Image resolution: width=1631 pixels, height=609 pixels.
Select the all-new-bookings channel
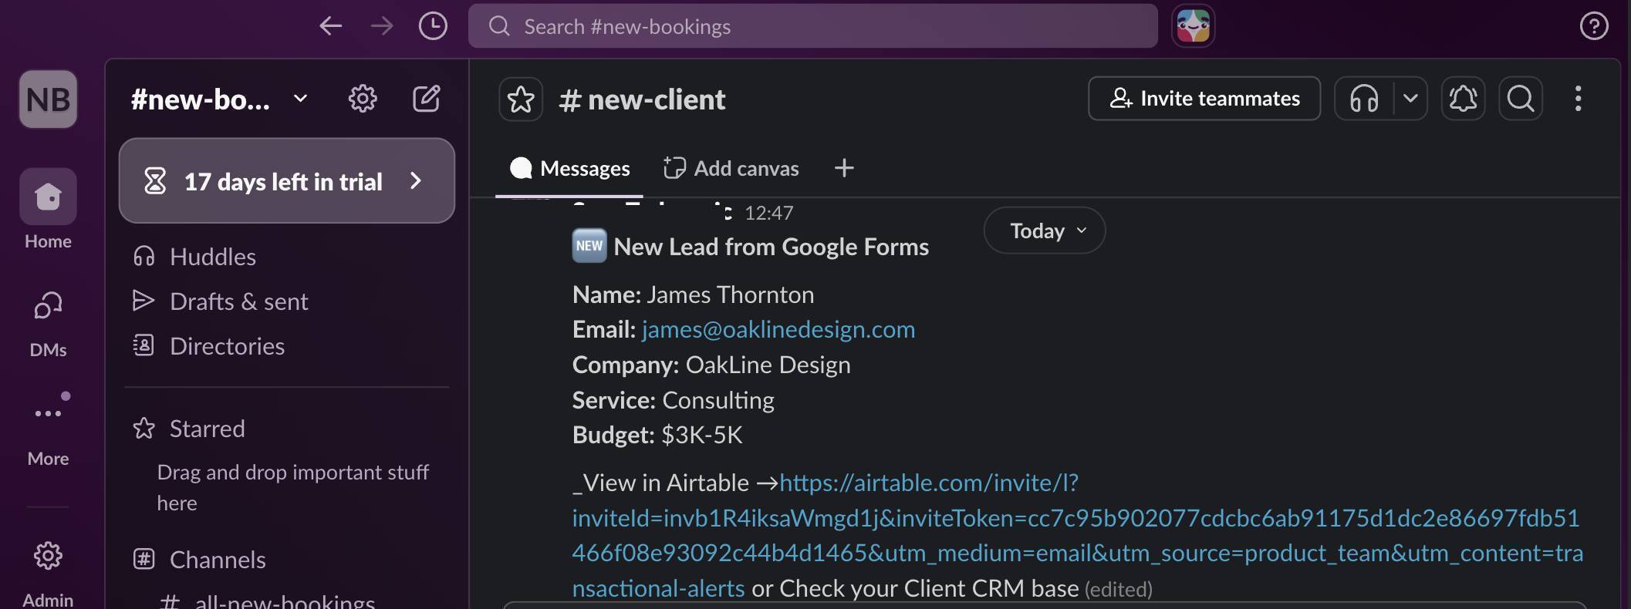pyautogui.click(x=284, y=601)
